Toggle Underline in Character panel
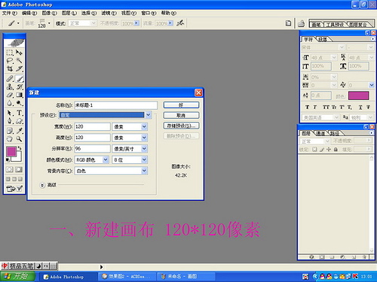 click(360, 107)
